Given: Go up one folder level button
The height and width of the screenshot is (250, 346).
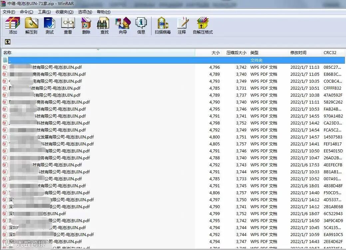Looking at the screenshot, I should click(8, 42).
